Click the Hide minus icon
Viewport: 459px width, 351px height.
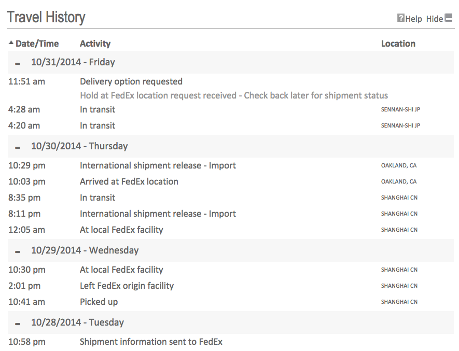point(449,18)
